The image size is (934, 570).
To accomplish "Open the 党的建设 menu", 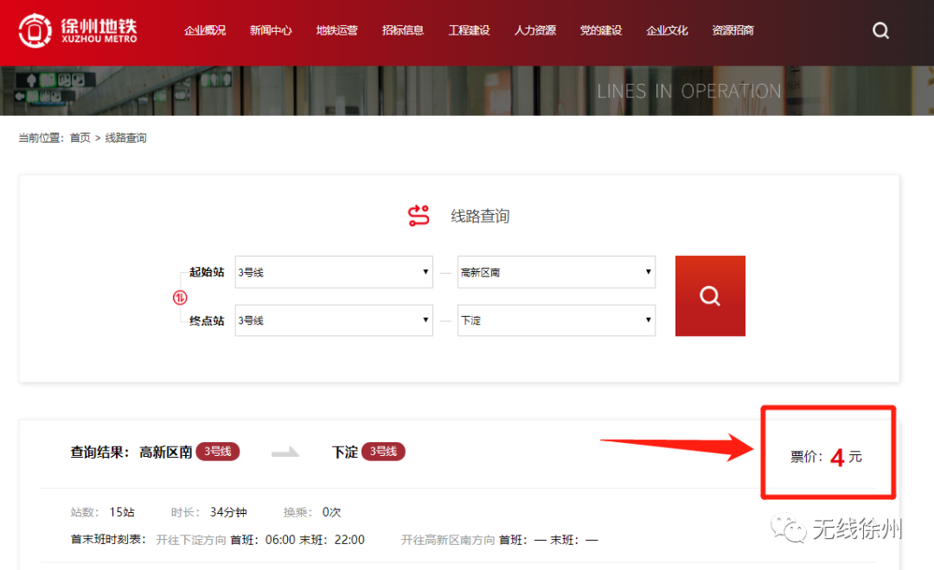I will tap(601, 30).
